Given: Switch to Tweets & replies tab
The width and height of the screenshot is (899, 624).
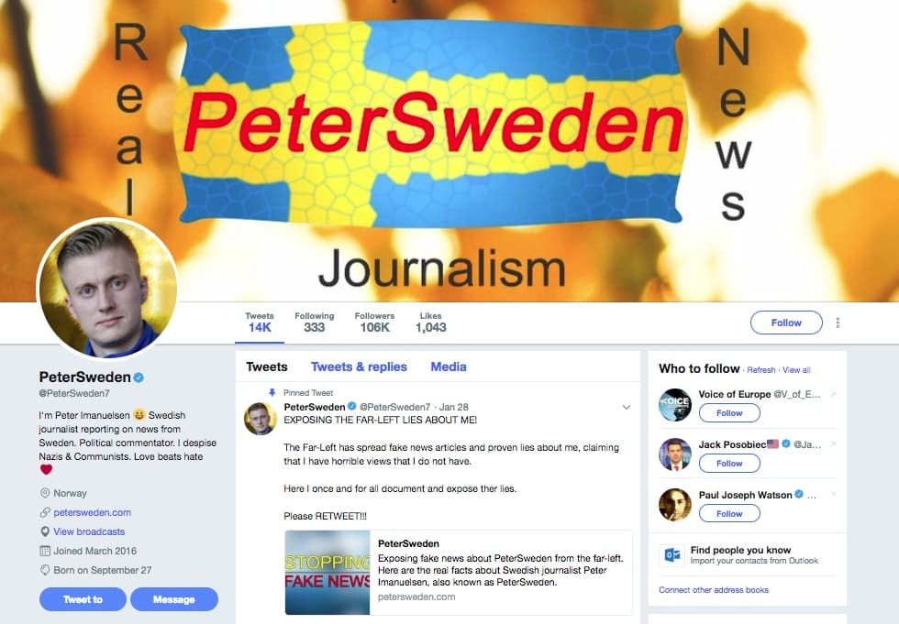Looking at the screenshot, I should click(359, 367).
